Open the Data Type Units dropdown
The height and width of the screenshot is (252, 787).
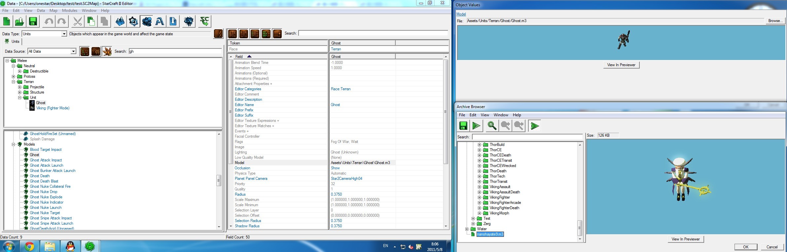(x=64, y=34)
